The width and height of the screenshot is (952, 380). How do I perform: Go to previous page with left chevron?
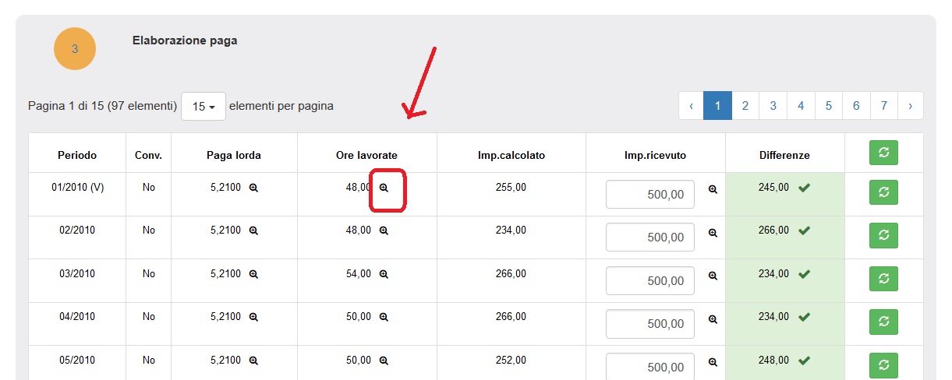click(x=692, y=106)
